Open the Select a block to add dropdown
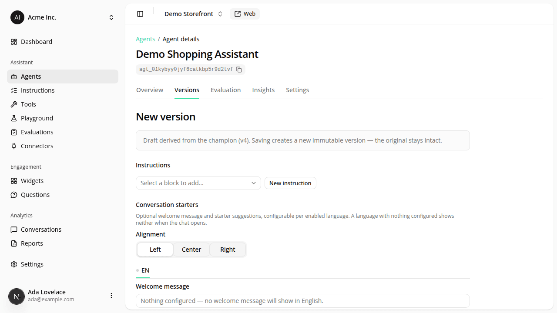Viewport: 557px width, 313px height. (x=198, y=183)
